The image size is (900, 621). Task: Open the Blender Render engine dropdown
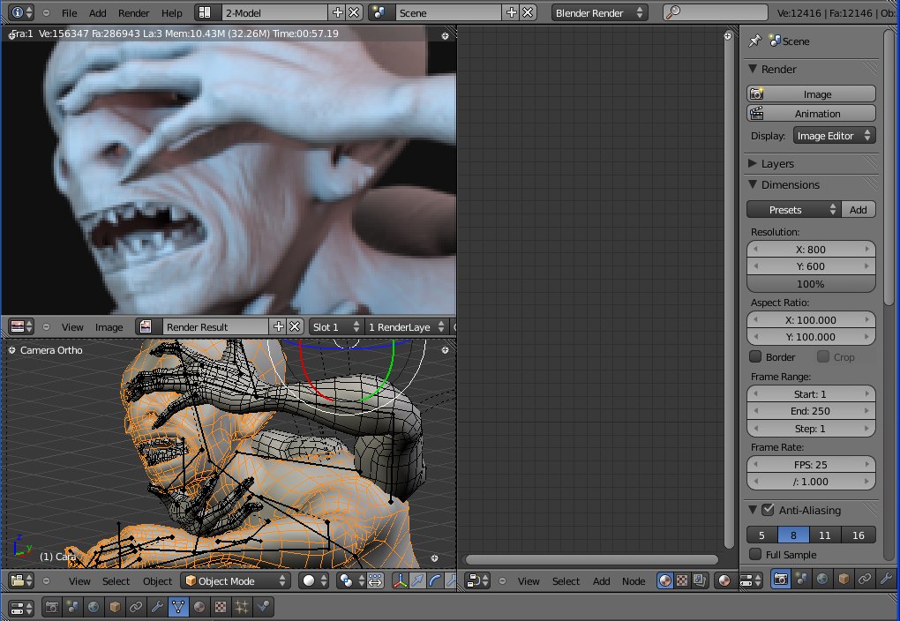click(599, 12)
